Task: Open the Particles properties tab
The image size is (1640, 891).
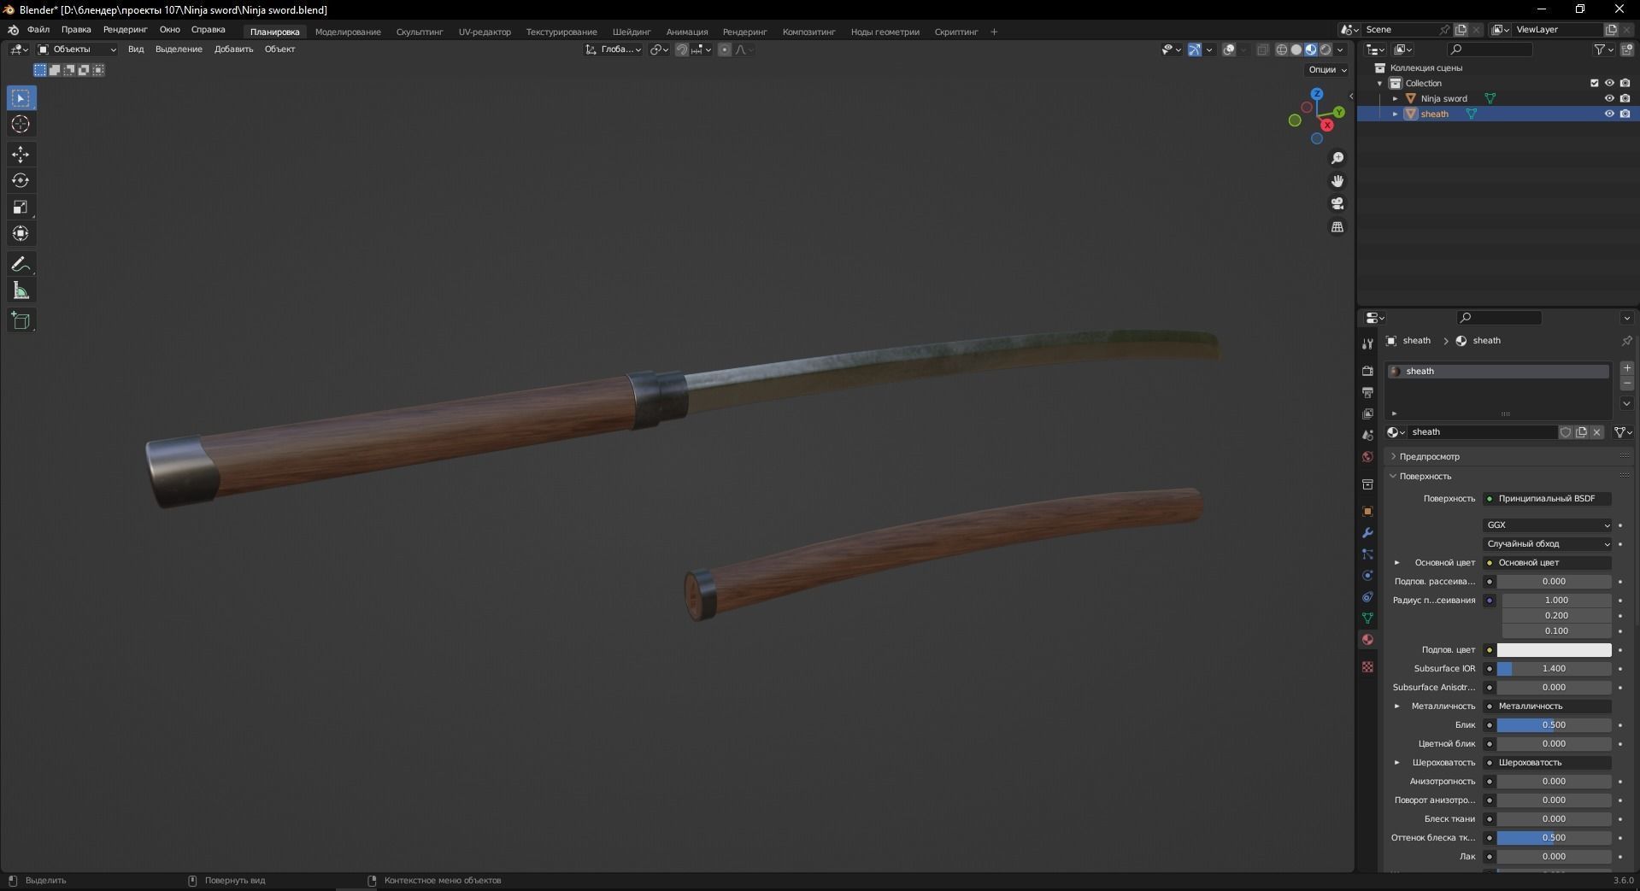Action: 1367,554
